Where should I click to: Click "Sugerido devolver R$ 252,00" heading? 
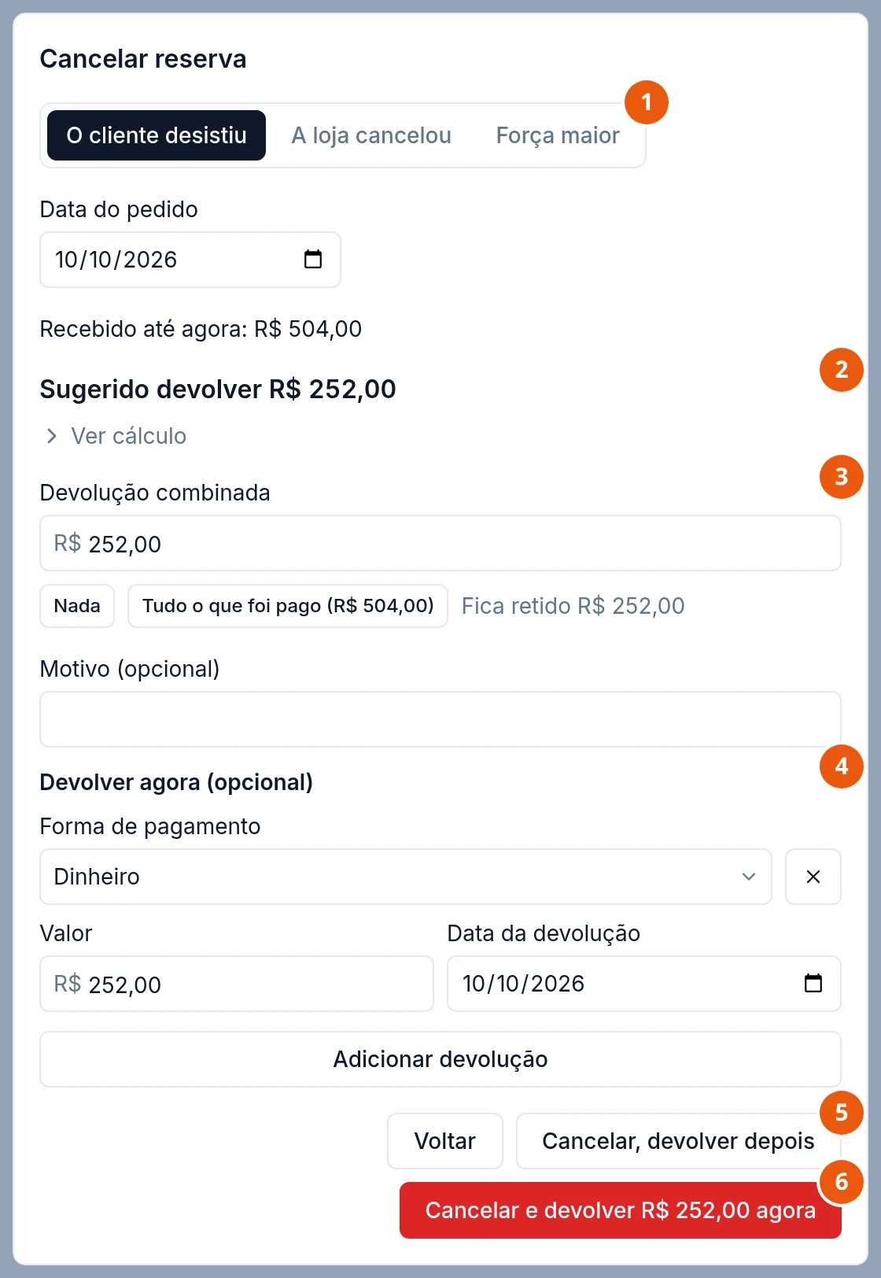(218, 390)
